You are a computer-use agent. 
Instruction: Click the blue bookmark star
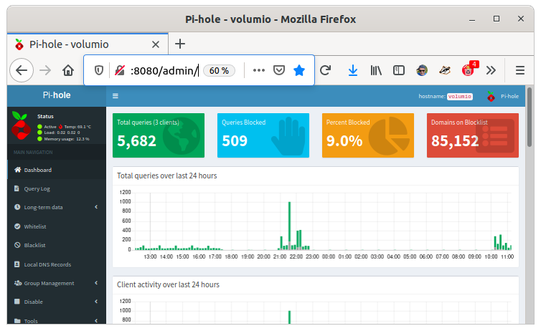click(299, 70)
